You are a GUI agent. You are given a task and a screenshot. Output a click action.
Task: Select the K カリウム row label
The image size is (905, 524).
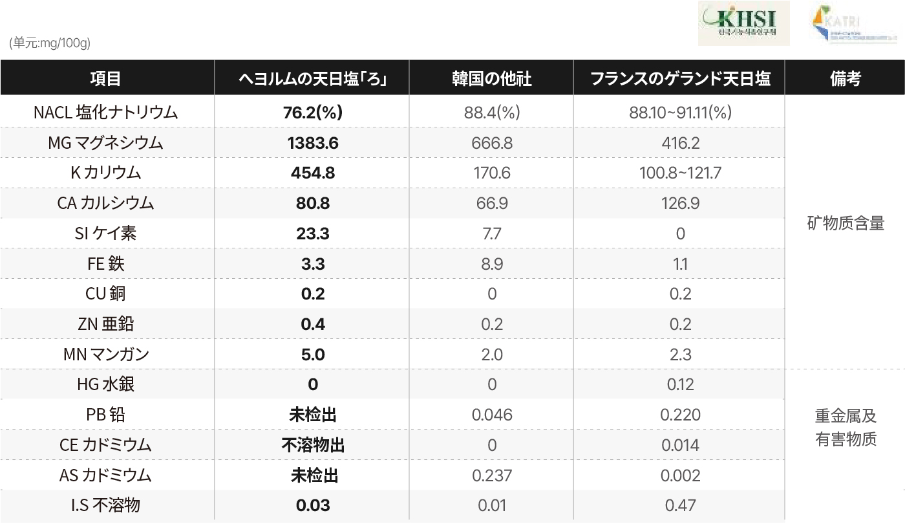106,173
